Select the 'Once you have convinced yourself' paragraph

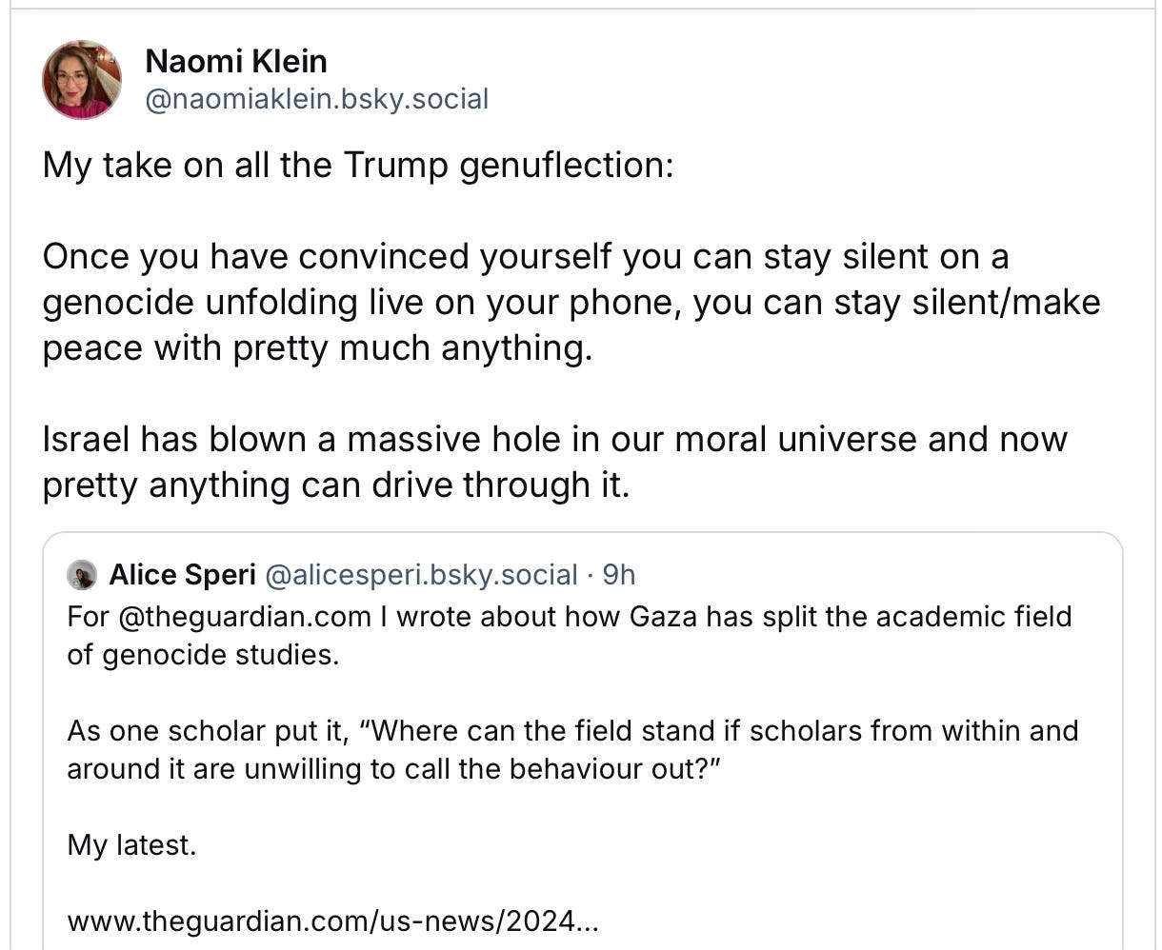point(571,302)
